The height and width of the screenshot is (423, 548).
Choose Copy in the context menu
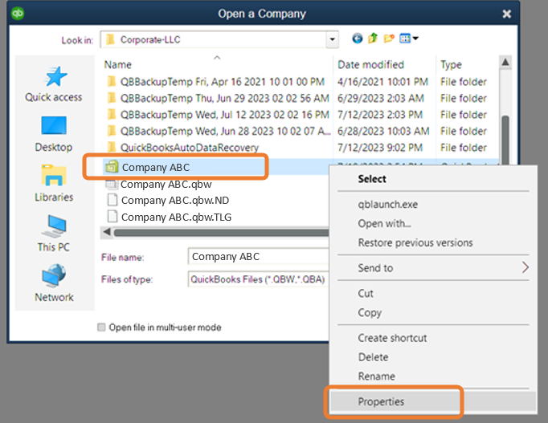pyautogui.click(x=370, y=313)
